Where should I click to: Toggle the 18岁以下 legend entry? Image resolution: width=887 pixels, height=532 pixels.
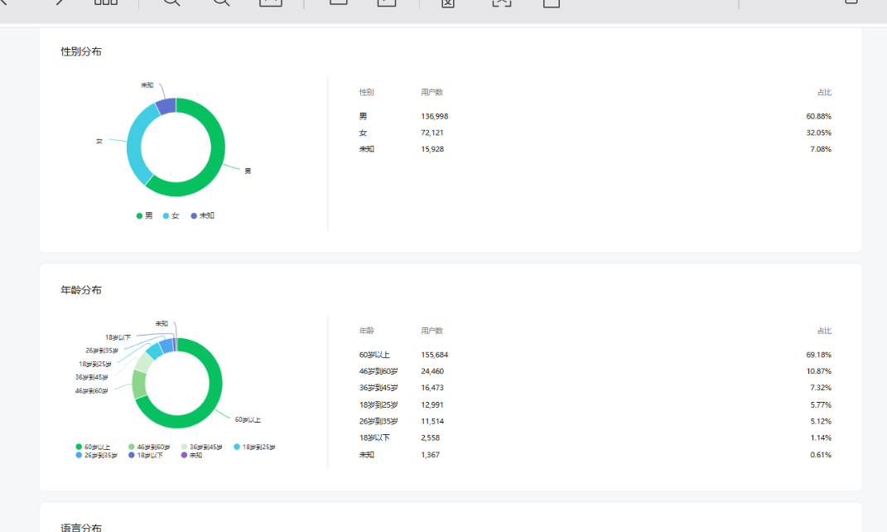146,455
